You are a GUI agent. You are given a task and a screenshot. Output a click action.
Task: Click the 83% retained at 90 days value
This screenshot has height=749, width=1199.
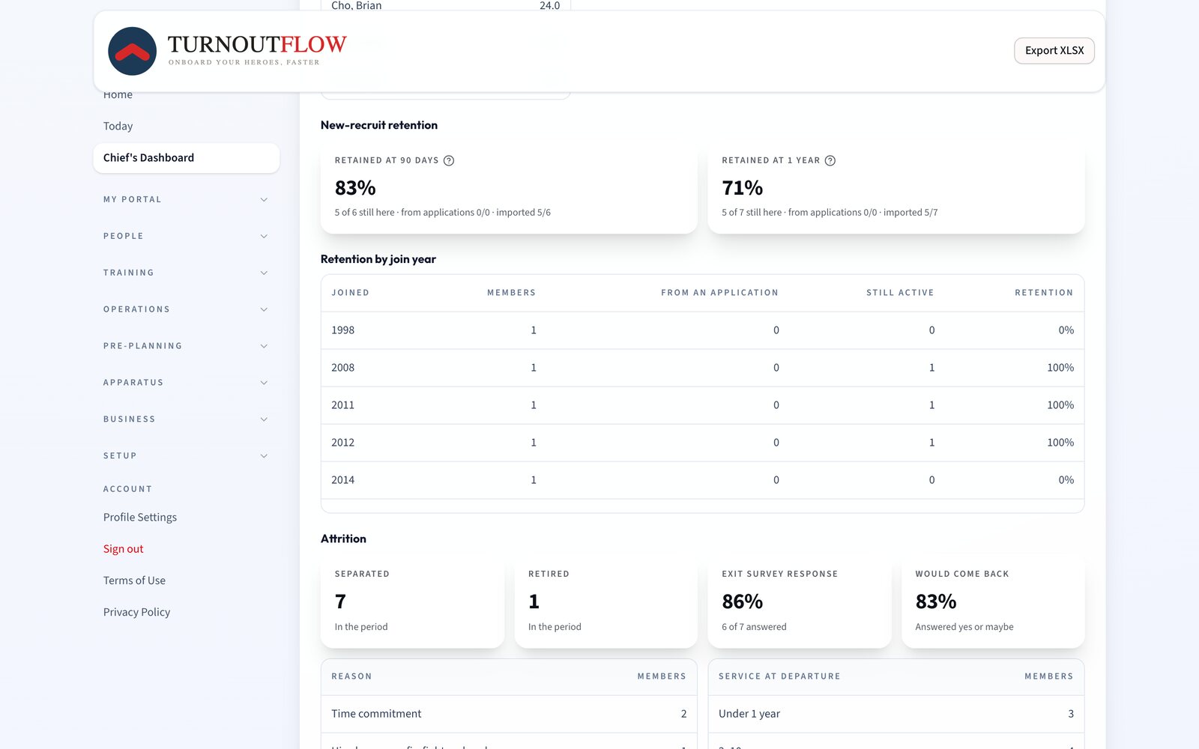[355, 188]
